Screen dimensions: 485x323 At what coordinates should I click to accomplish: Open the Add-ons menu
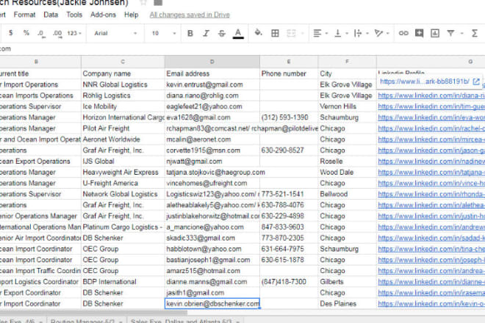(x=103, y=15)
